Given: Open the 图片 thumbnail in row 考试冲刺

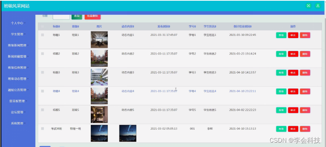Looking at the screenshot, I should 99,133.
